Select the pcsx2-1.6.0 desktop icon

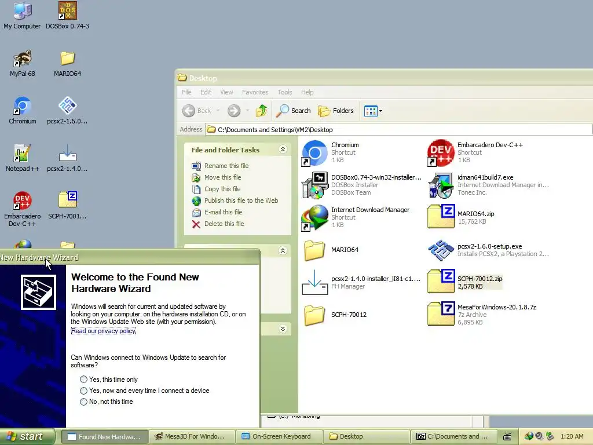pos(67,111)
